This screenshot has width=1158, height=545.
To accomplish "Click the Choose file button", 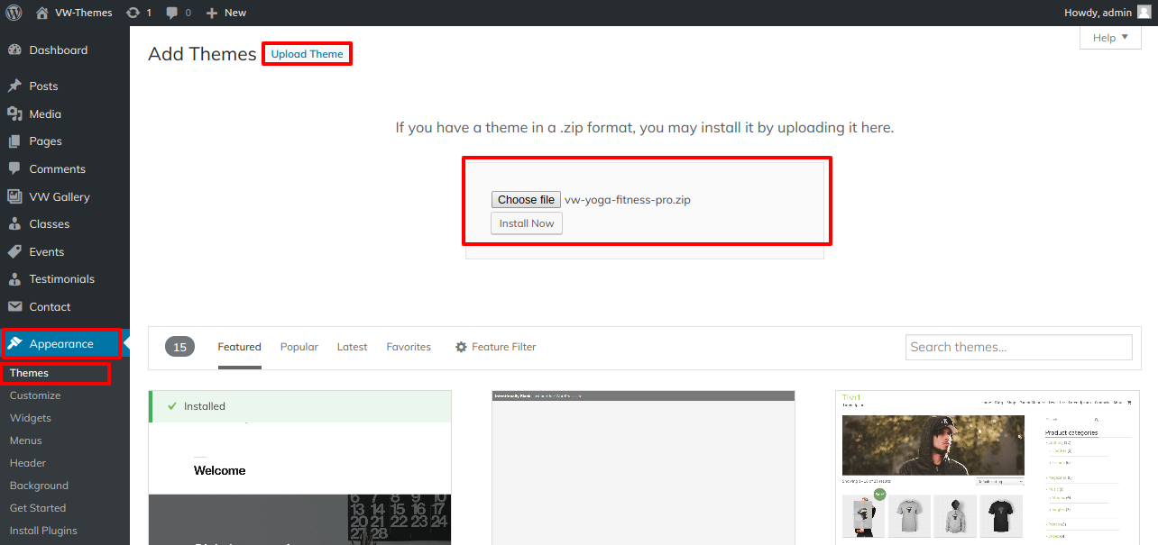I will click(x=526, y=200).
